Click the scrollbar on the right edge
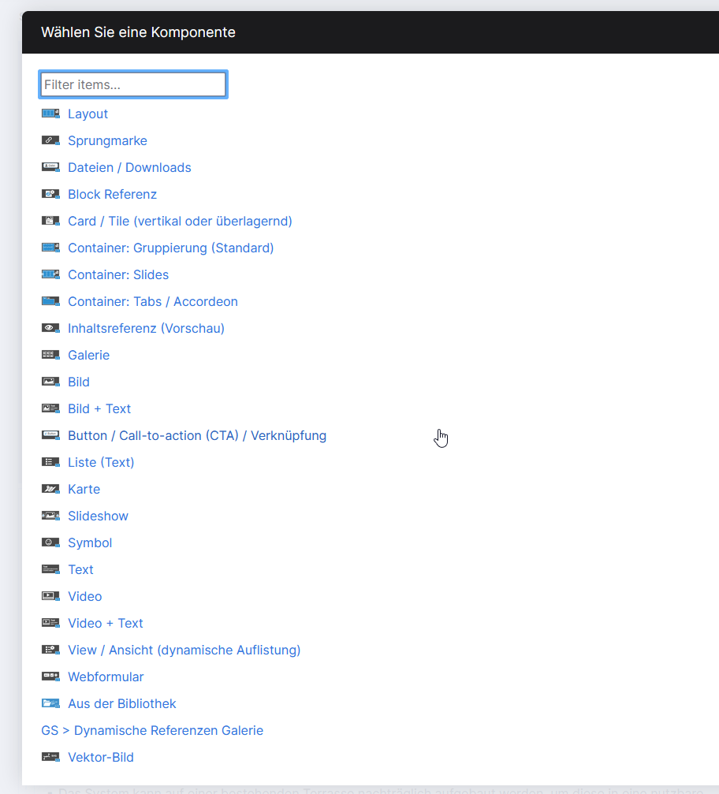Viewport: 719px width, 794px height. pyautogui.click(x=713, y=394)
